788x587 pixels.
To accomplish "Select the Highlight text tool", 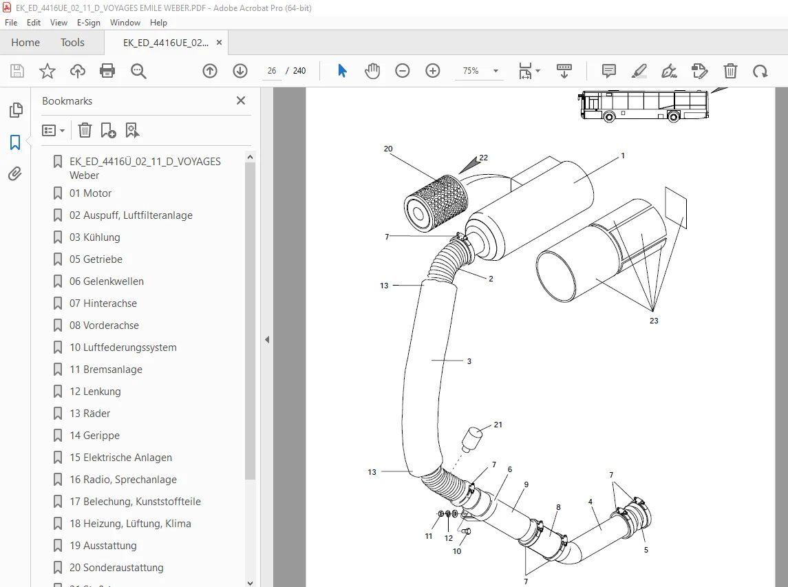I will tap(639, 71).
